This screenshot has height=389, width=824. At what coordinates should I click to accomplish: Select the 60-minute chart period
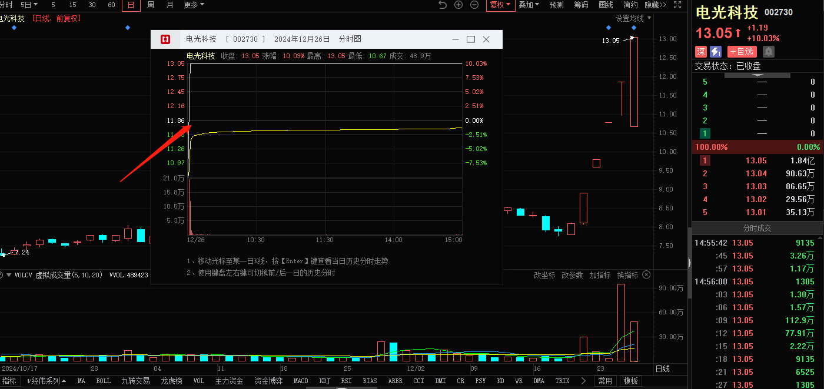tap(111, 5)
